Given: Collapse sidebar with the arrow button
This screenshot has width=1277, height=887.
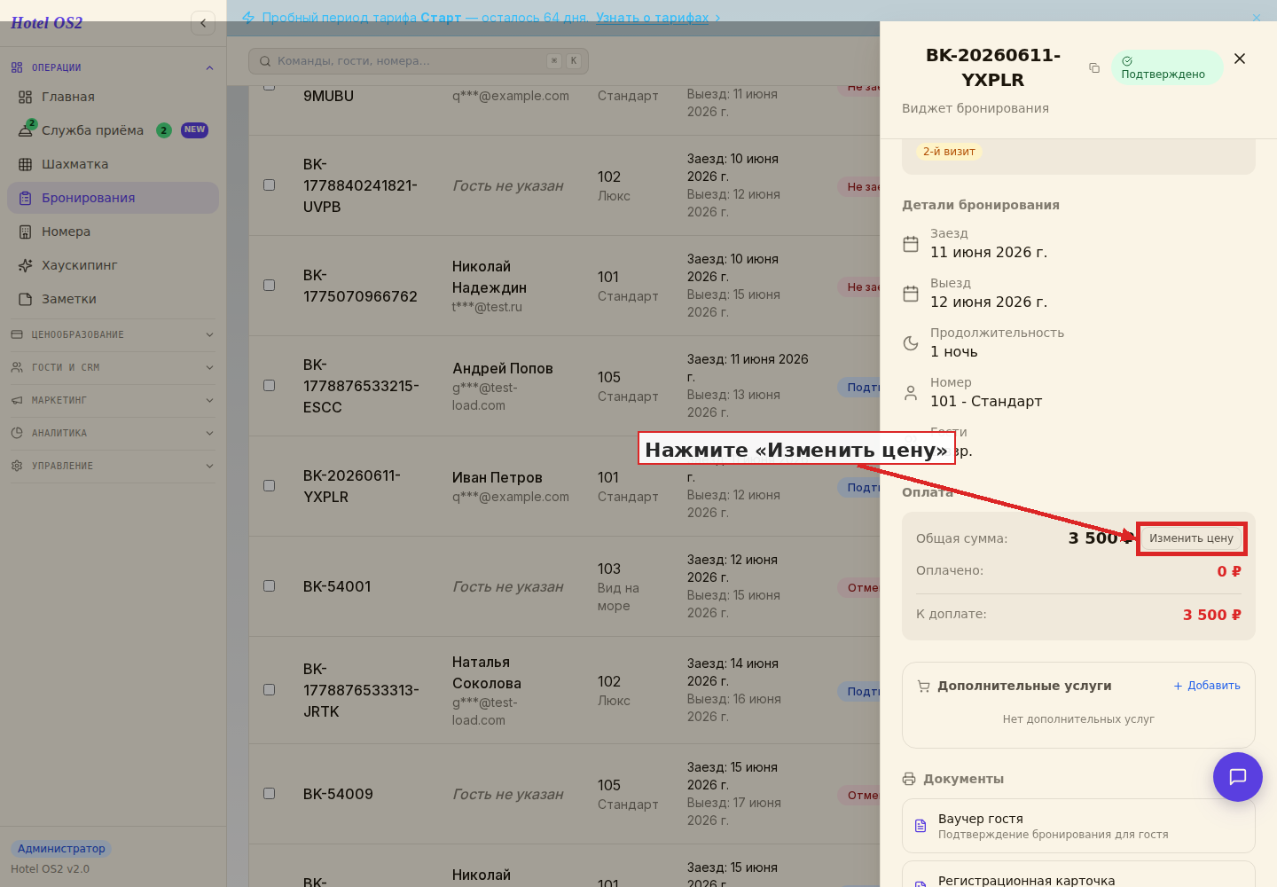Looking at the screenshot, I should pos(203,23).
